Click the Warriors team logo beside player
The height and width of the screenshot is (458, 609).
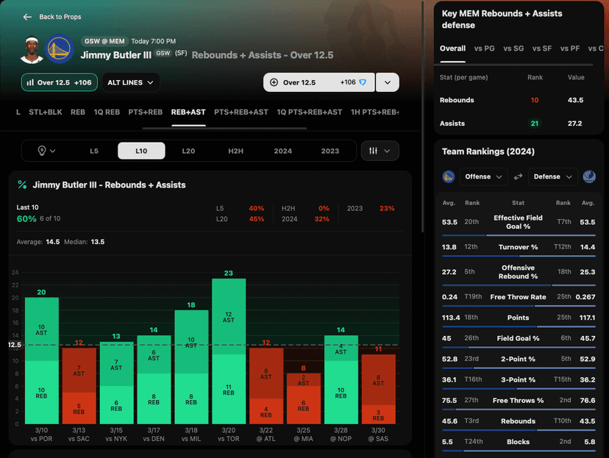(x=60, y=49)
